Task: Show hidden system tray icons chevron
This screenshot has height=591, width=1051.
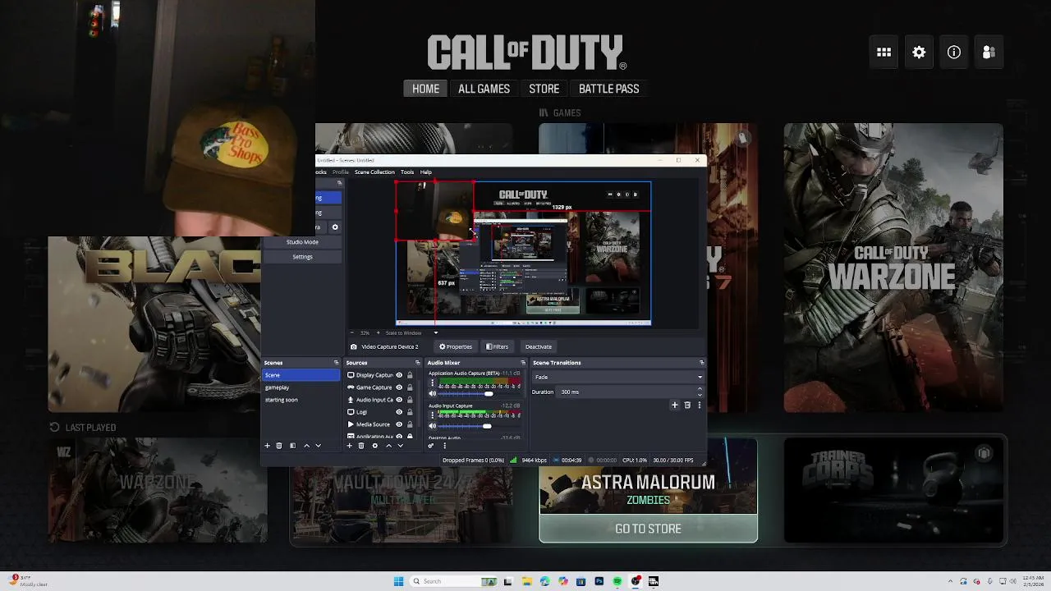Action: coord(950,581)
